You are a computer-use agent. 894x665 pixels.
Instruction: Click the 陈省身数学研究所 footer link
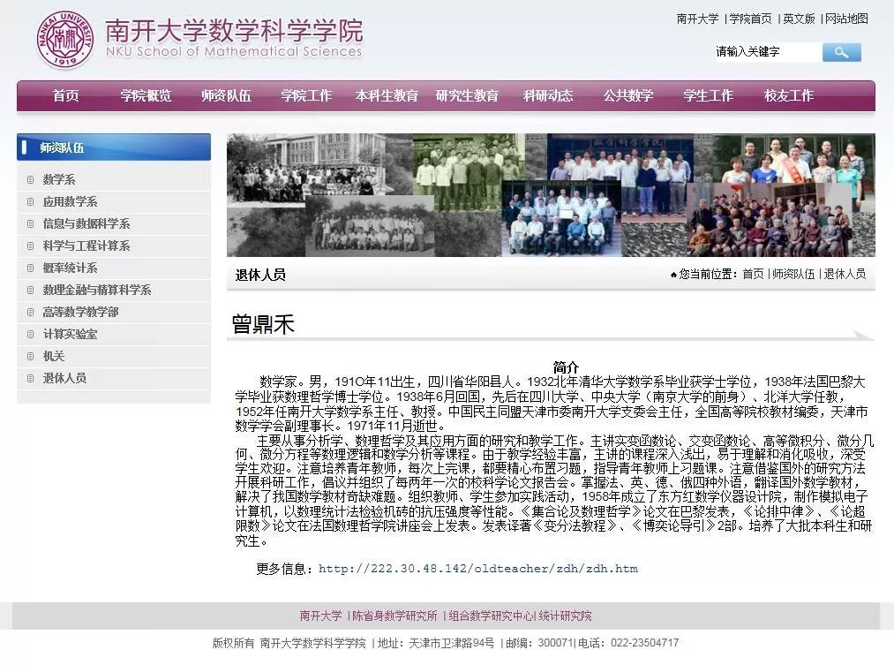tap(394, 616)
